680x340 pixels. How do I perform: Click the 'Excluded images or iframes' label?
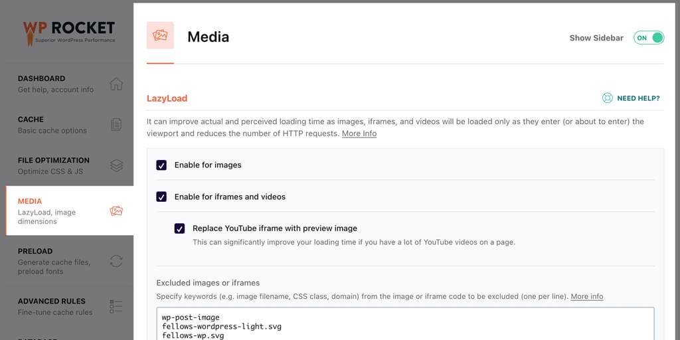click(208, 283)
